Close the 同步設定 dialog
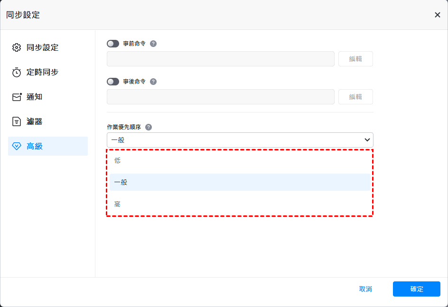This screenshot has height=307, width=448. pyautogui.click(x=438, y=15)
